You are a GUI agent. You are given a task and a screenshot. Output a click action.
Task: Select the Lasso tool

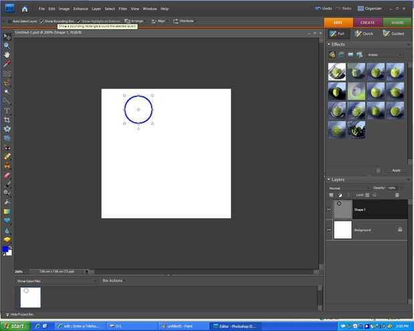click(x=7, y=83)
